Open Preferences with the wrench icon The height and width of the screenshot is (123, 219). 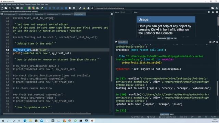80,8
